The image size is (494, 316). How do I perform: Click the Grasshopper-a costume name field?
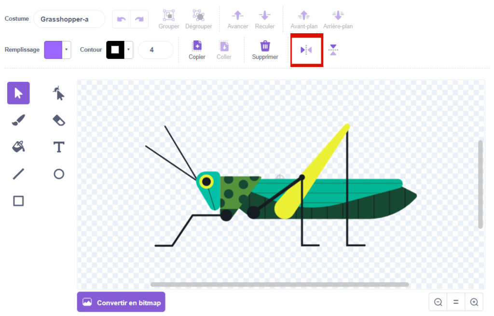coord(69,19)
